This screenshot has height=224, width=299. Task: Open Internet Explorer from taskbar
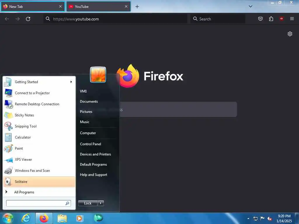pyautogui.click(x=26, y=218)
